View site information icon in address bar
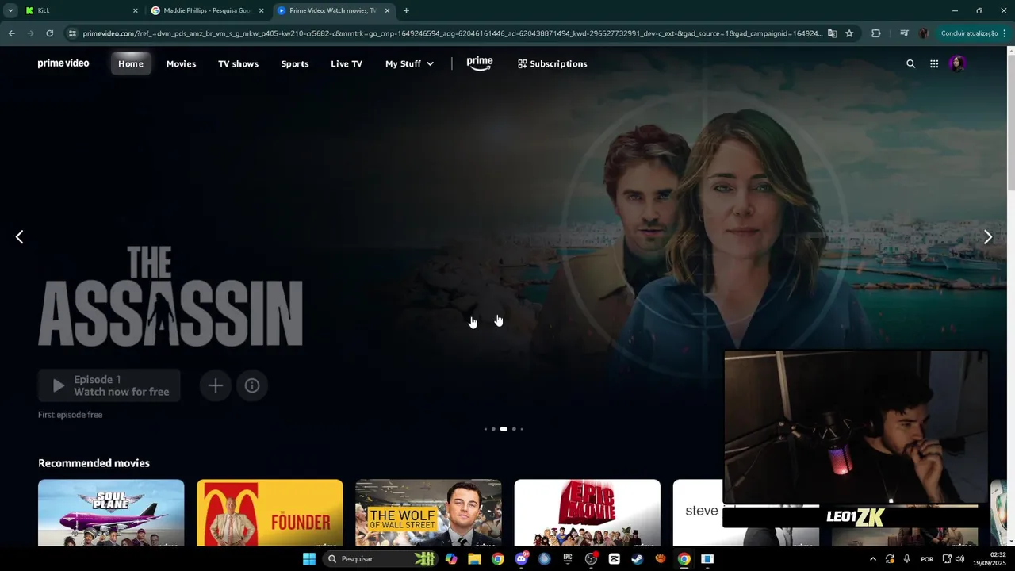1015x571 pixels. click(x=72, y=33)
